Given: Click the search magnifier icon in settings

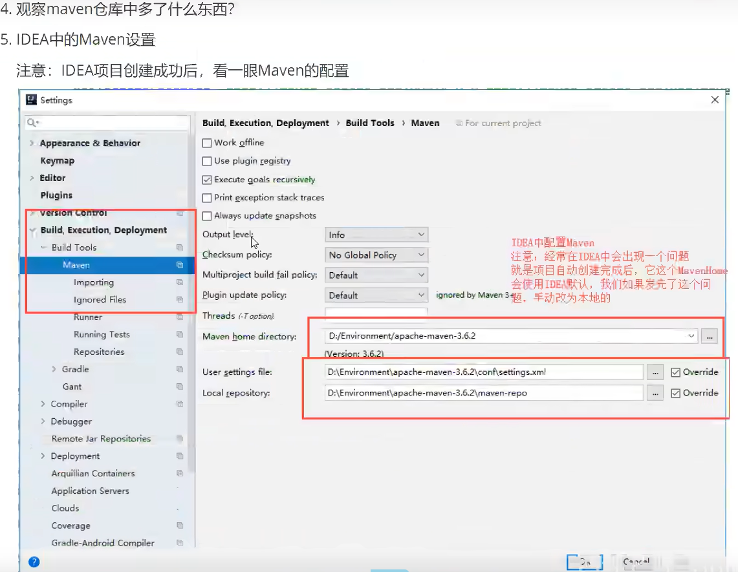Looking at the screenshot, I should point(32,123).
